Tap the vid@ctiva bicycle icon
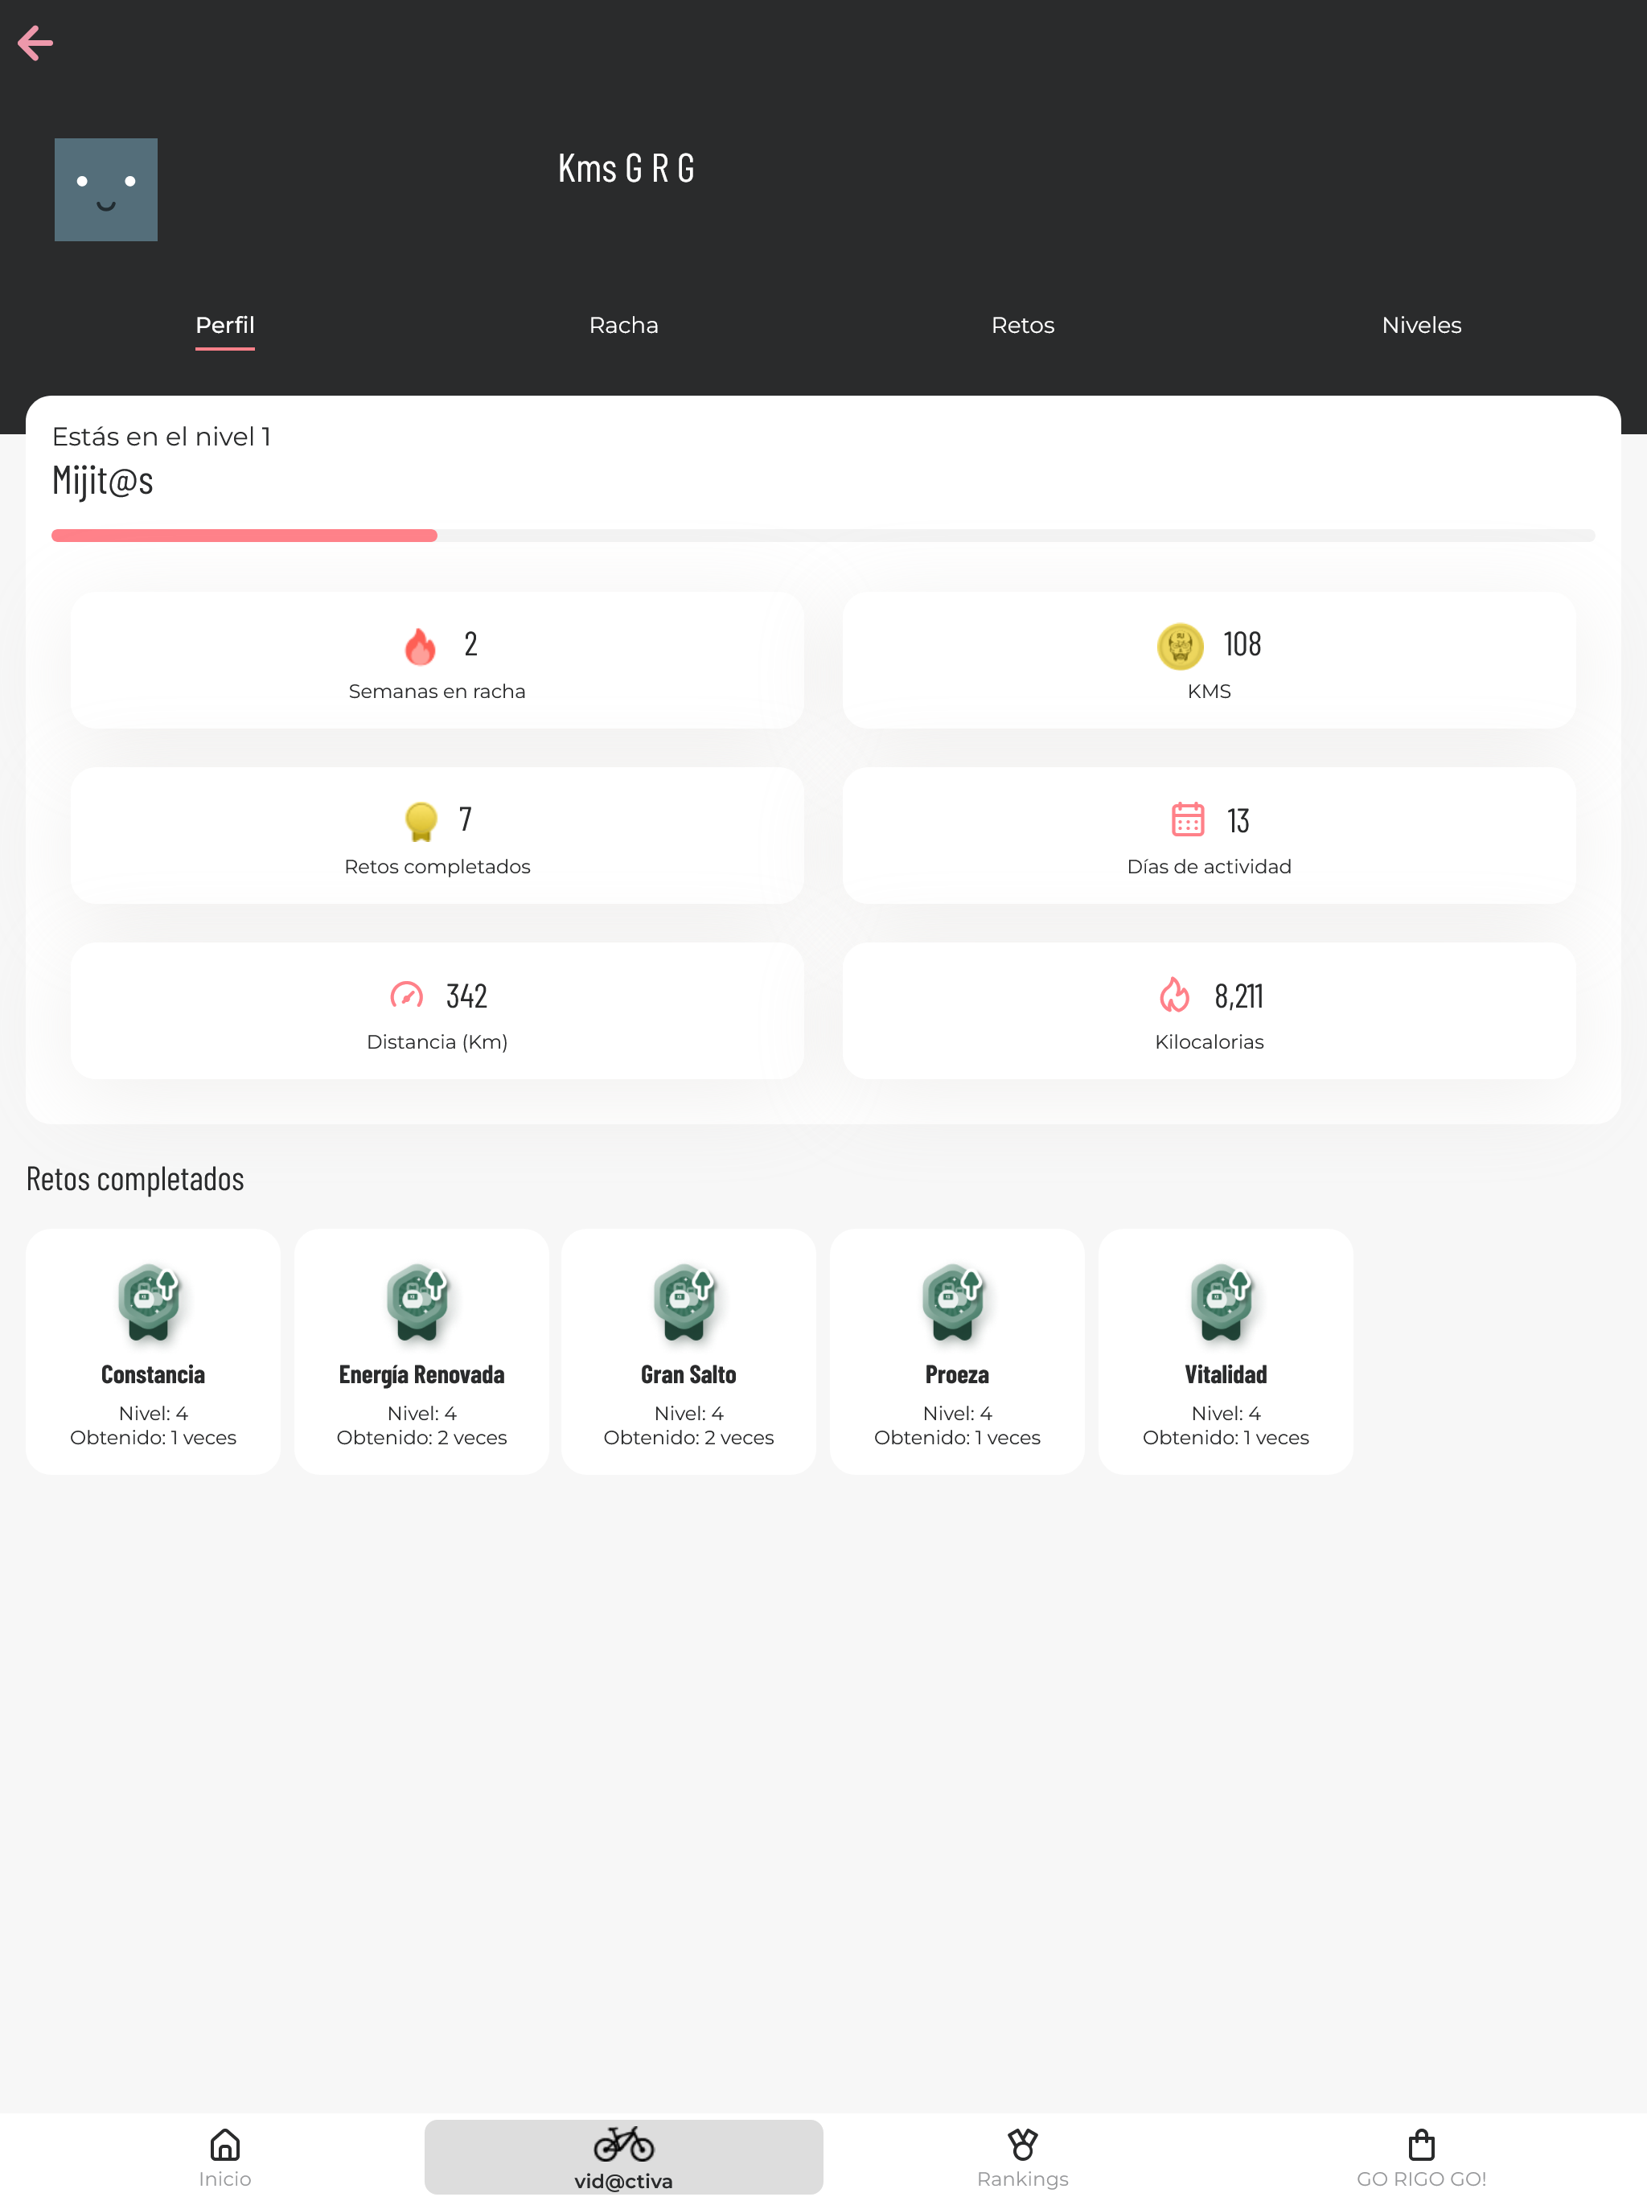Viewport: 1647px width, 2197px height. point(622,2143)
